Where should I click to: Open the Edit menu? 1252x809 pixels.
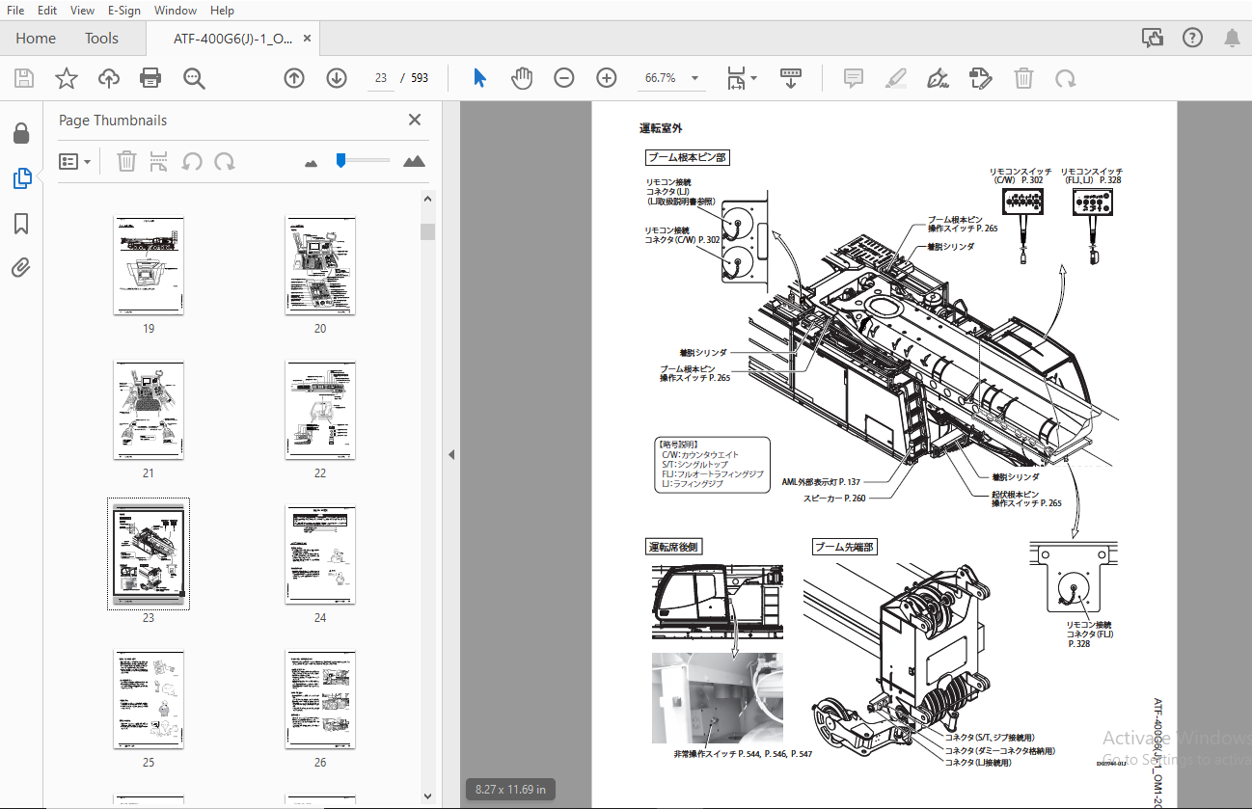pyautogui.click(x=46, y=11)
